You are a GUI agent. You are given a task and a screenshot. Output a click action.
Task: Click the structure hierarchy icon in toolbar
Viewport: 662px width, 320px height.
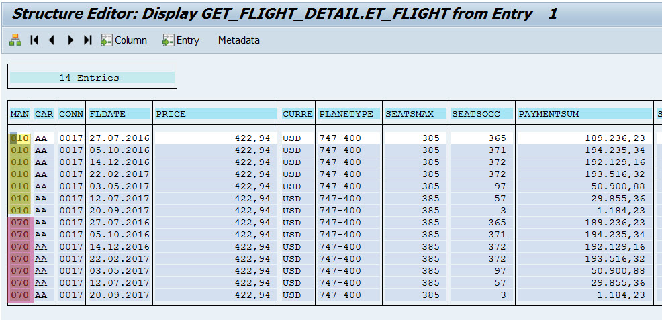15,40
